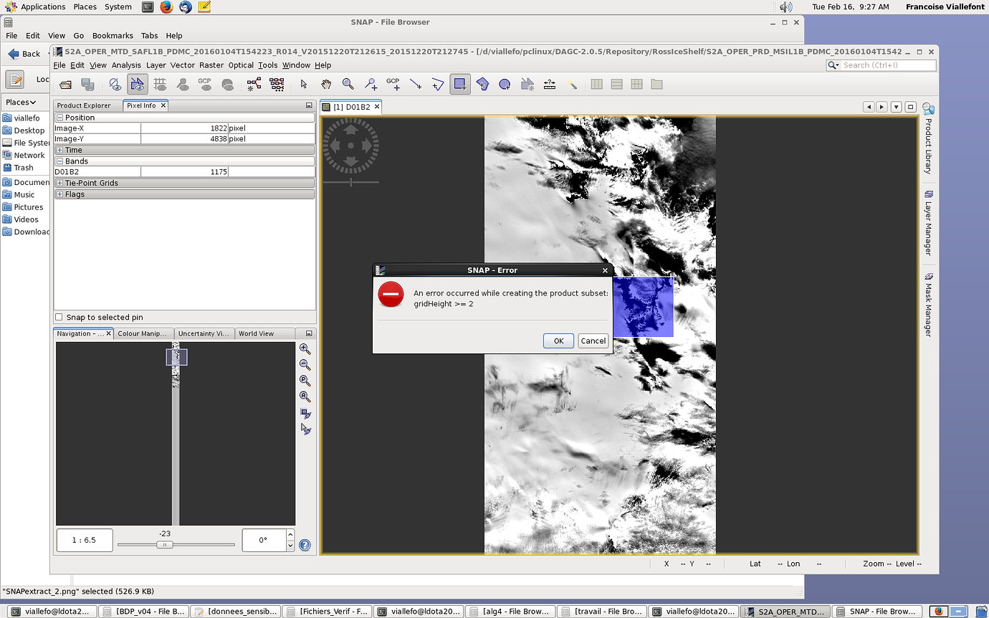Click Zoom All in the Navigation panel
989x618 pixels.
coord(305,396)
